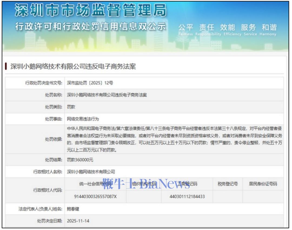The image size is (292, 230).
Task: Select document number 深市监处罚〔2025〕12号
Action: (90, 83)
